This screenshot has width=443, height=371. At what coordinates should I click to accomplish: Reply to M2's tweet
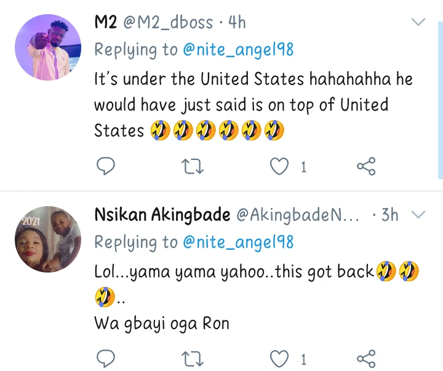[106, 166]
